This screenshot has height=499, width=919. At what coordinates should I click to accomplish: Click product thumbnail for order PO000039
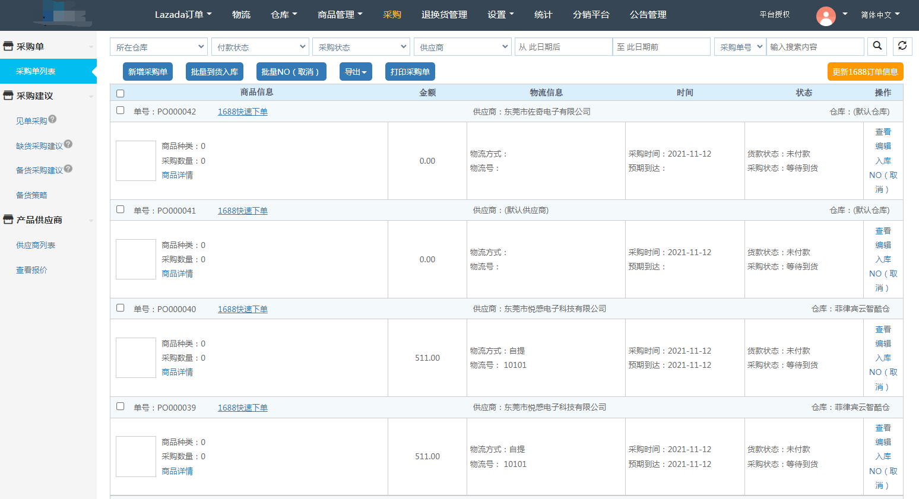tap(136, 456)
